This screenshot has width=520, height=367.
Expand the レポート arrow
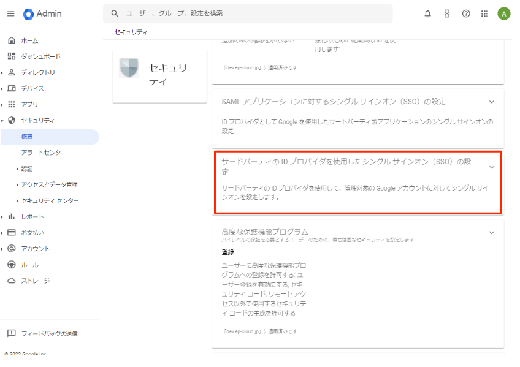pyautogui.click(x=2, y=217)
